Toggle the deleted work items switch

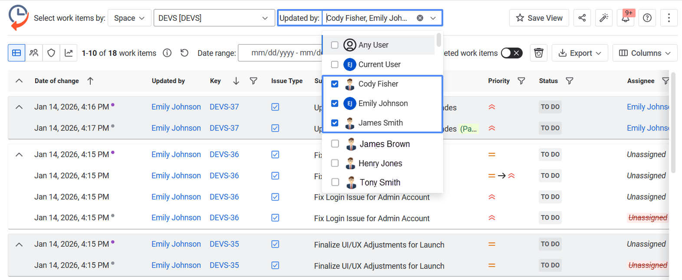pos(511,53)
